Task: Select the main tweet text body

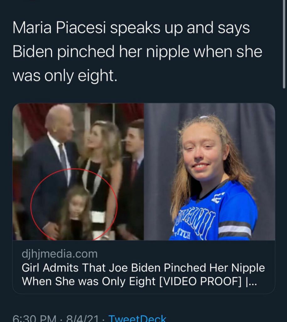Action: click(x=137, y=51)
